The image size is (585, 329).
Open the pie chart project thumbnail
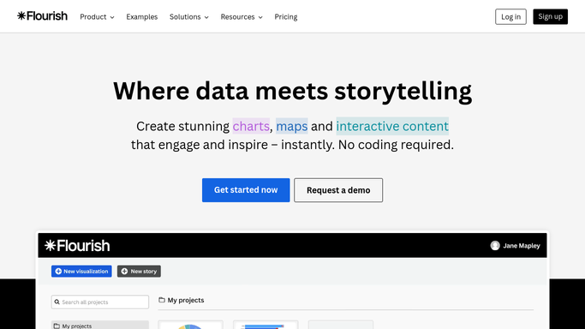pyautogui.click(x=190, y=325)
